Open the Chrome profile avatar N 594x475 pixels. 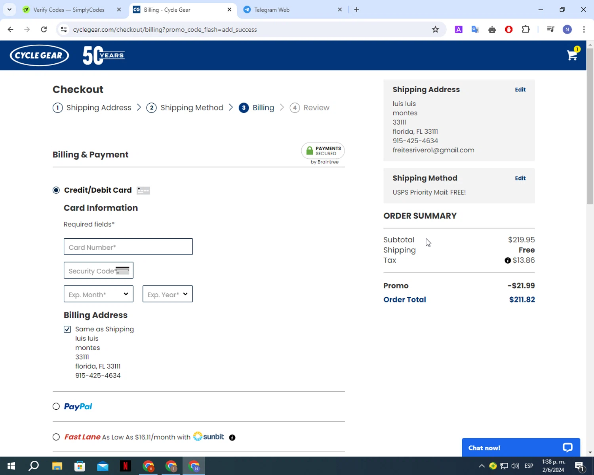(x=567, y=29)
